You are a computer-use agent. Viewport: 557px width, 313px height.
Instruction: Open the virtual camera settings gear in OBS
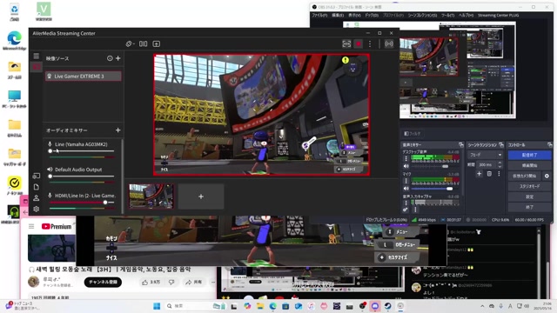547,176
